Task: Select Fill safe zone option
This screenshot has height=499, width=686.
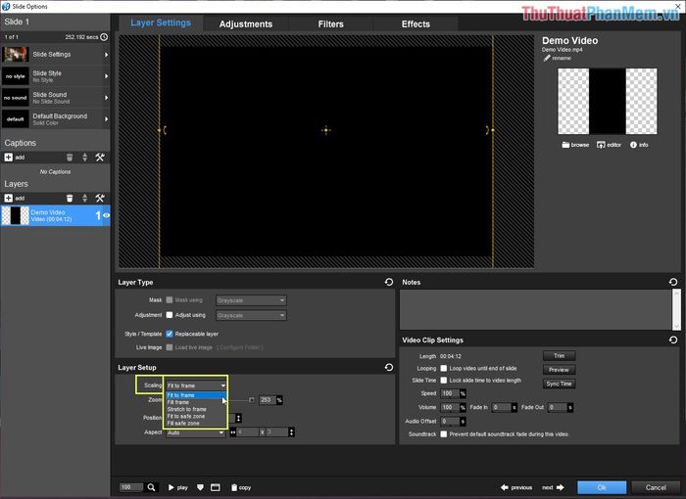Action: [196, 423]
